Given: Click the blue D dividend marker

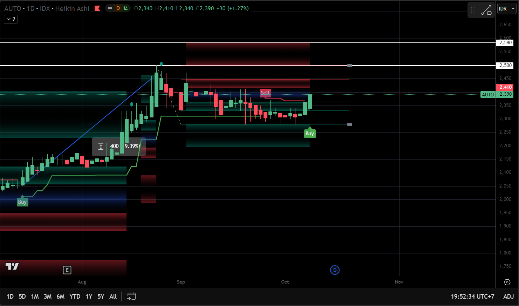Looking at the screenshot, I should coord(335,270).
